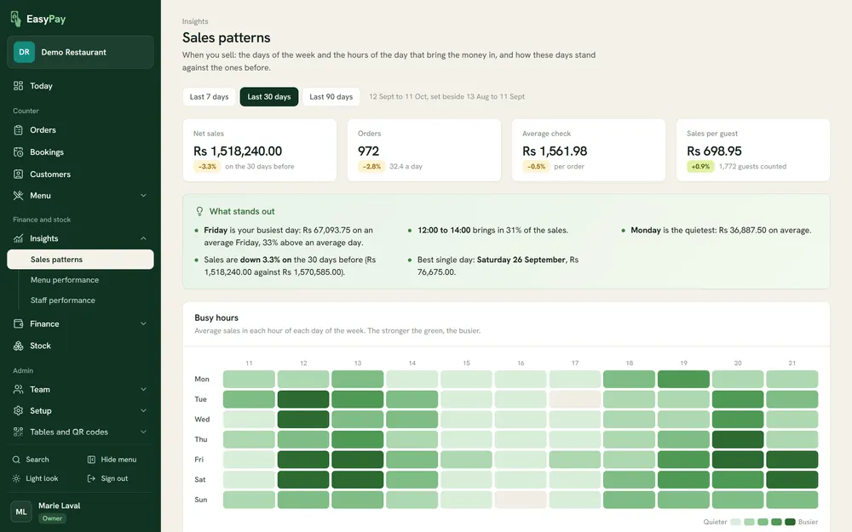This screenshot has height=532, width=852.
Task: Click the Net sales card
Action: (x=260, y=151)
